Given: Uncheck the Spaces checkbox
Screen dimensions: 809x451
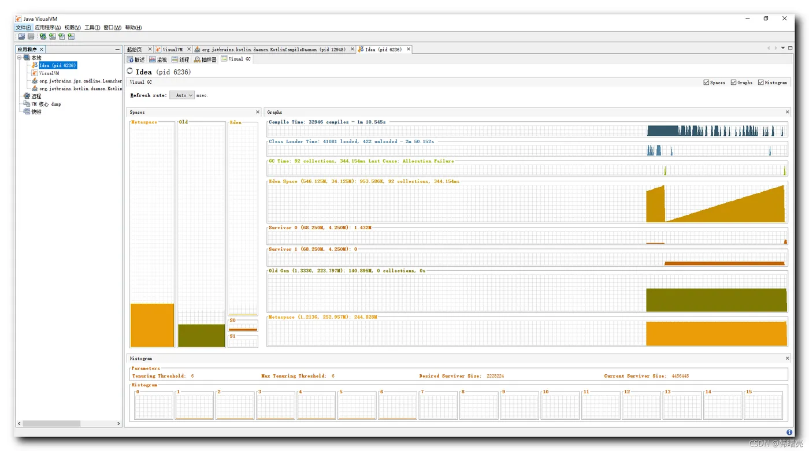Looking at the screenshot, I should (x=706, y=83).
